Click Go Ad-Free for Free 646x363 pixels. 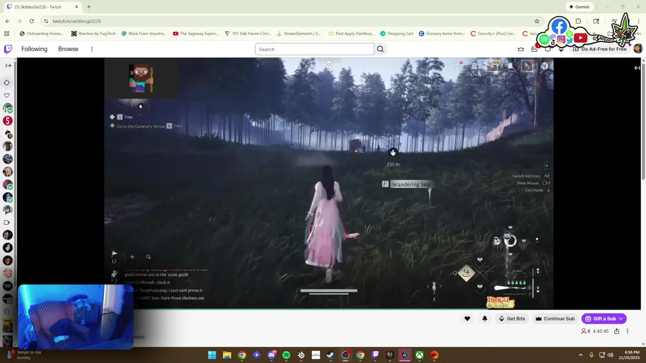600,49
